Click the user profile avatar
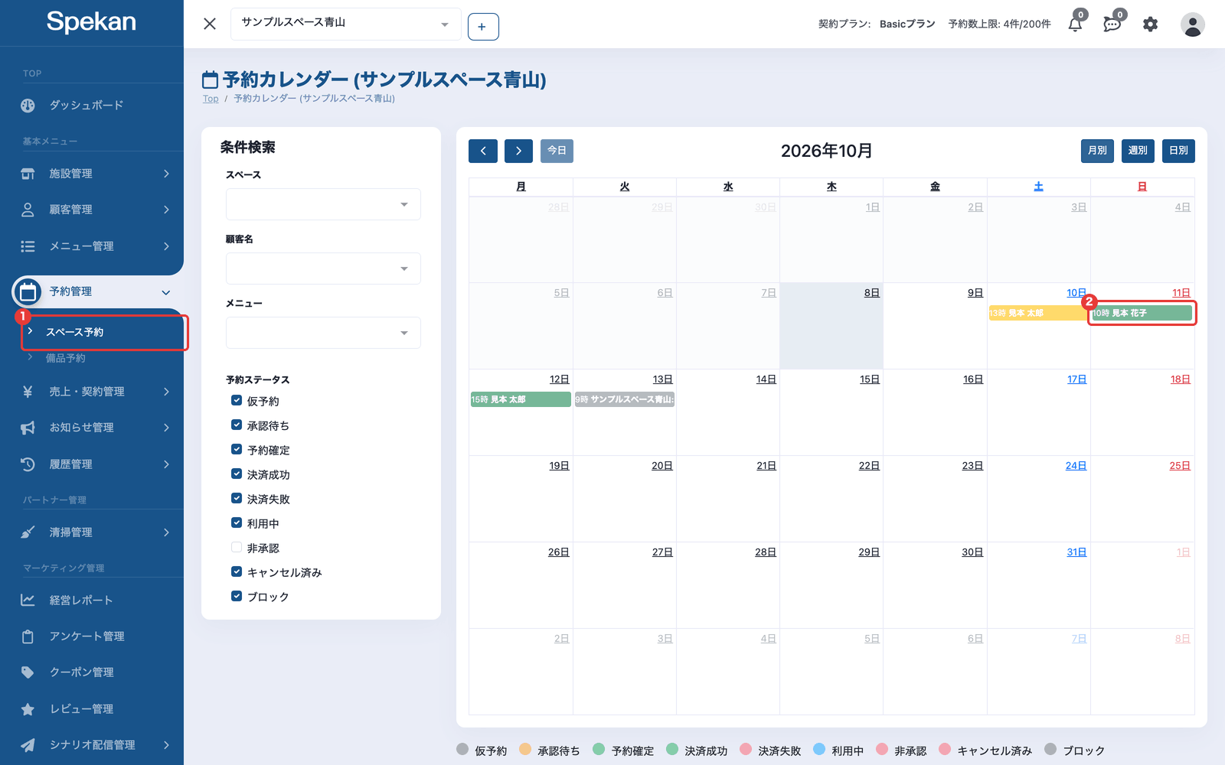This screenshot has height=765, width=1225. point(1192,24)
